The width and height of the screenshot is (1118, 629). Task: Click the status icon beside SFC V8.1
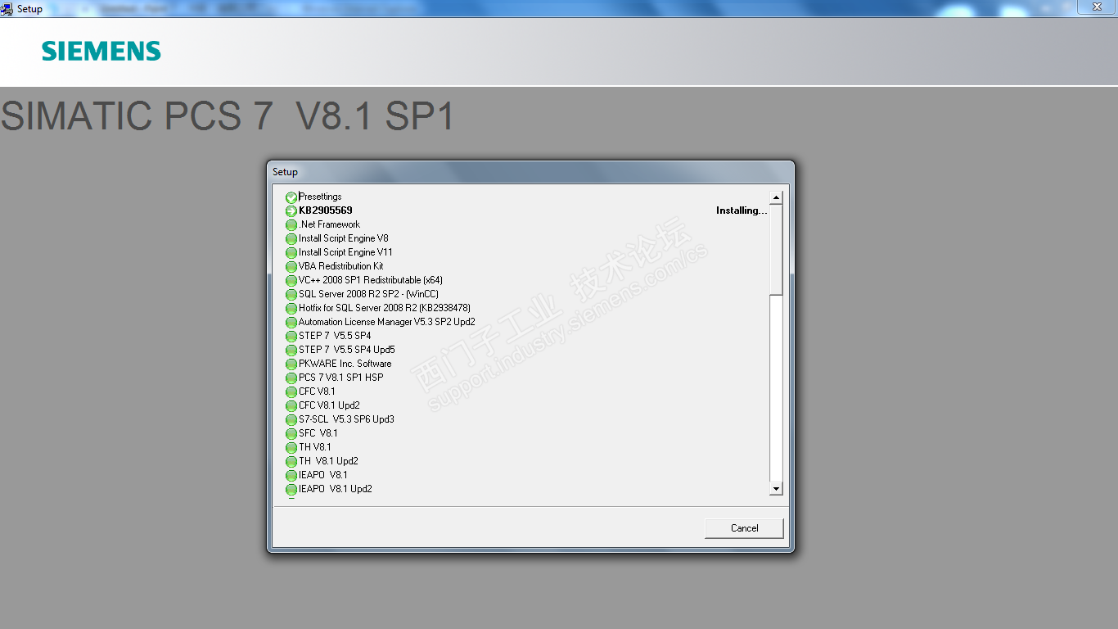click(291, 434)
